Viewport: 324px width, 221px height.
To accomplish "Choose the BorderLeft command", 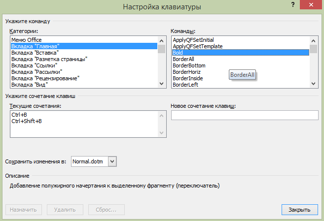I will (x=241, y=85).
